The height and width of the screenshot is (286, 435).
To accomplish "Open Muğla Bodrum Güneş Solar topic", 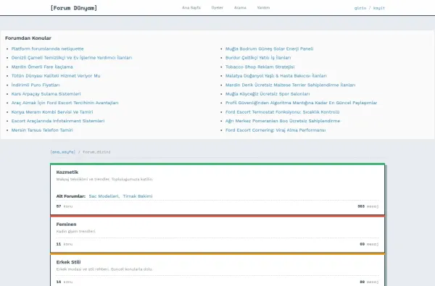I will [x=270, y=49].
